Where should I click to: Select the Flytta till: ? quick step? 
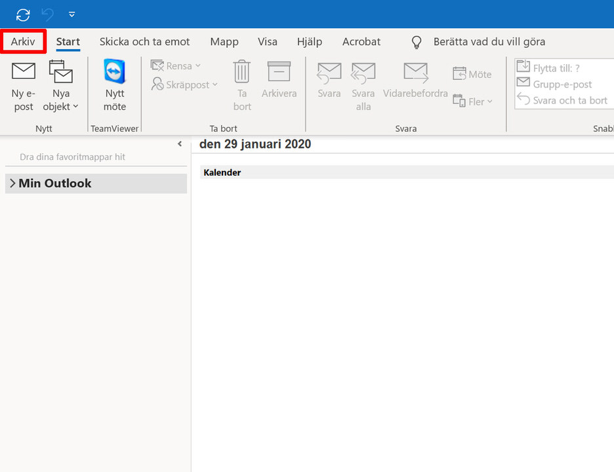coord(548,68)
